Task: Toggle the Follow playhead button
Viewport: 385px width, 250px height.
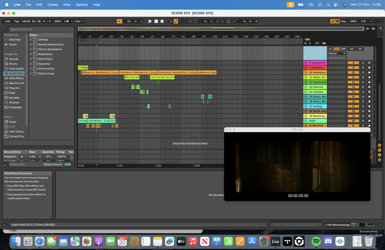Action: 119,21
